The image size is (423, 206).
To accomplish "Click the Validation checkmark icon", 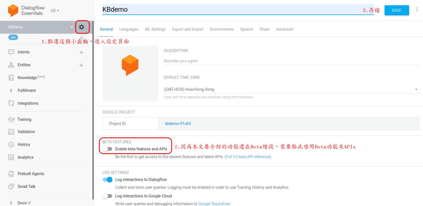I will coord(11,132).
